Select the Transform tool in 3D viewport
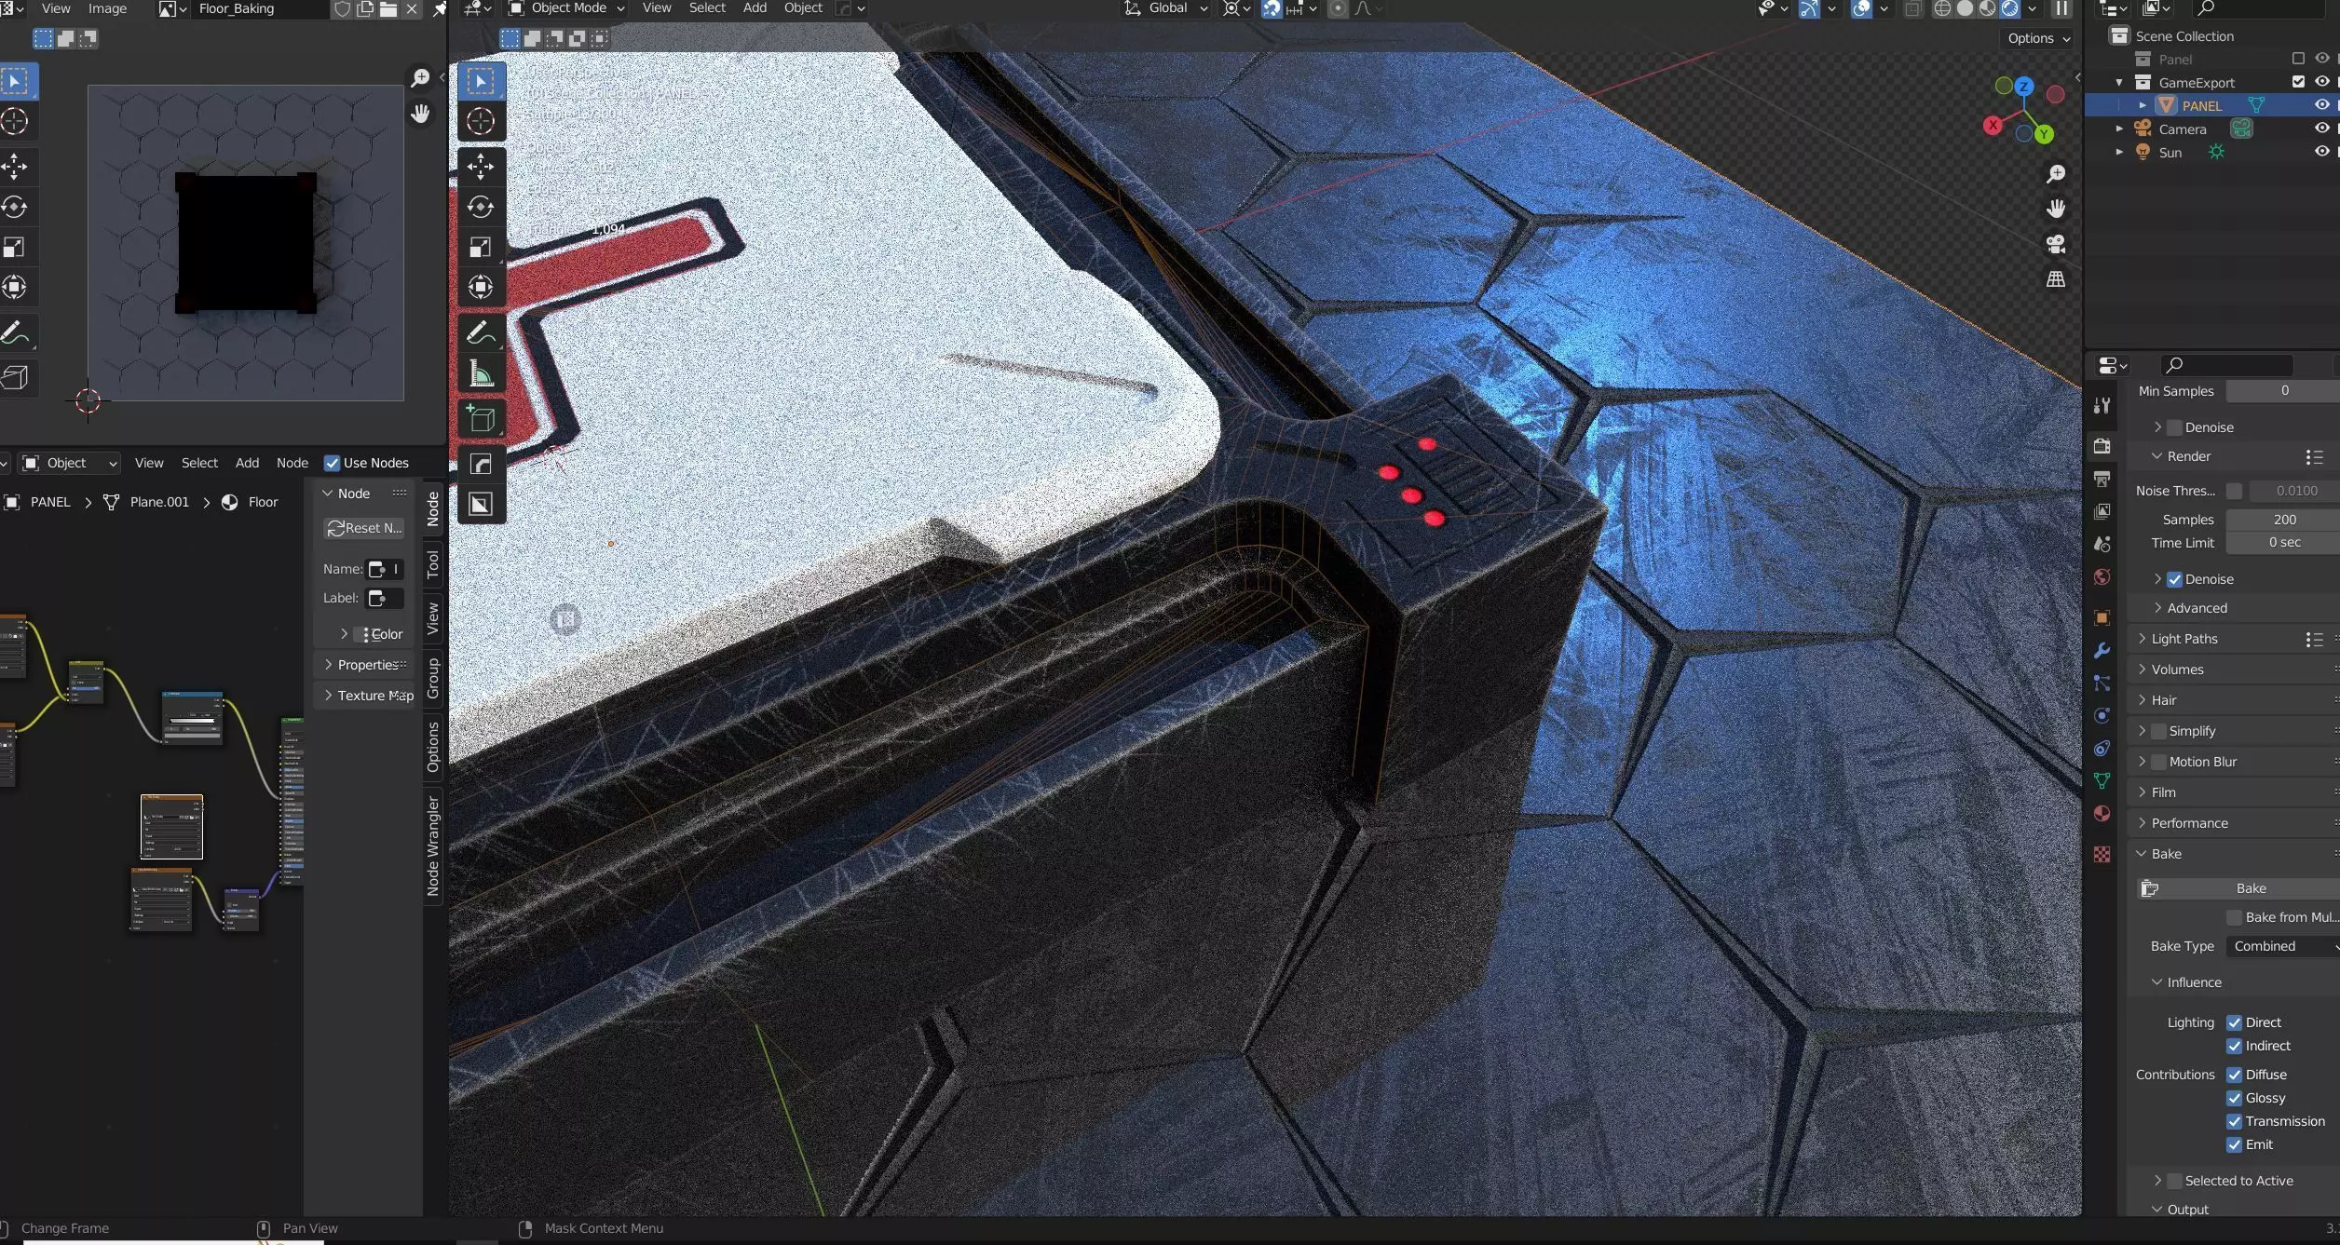This screenshot has width=2340, height=1245. tap(481, 287)
